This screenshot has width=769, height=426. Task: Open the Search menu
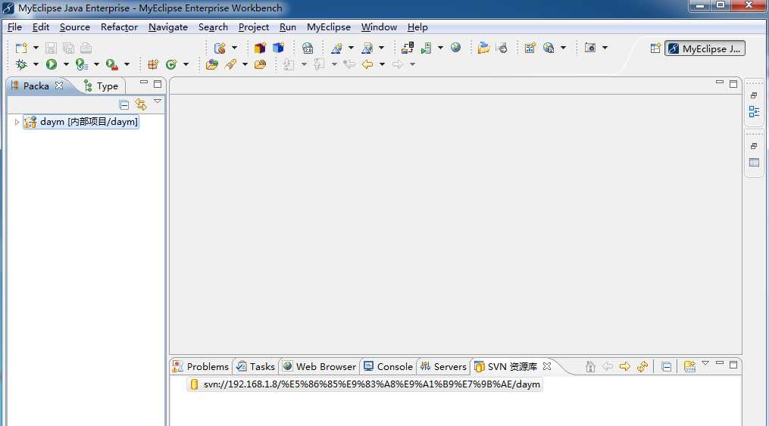[213, 27]
